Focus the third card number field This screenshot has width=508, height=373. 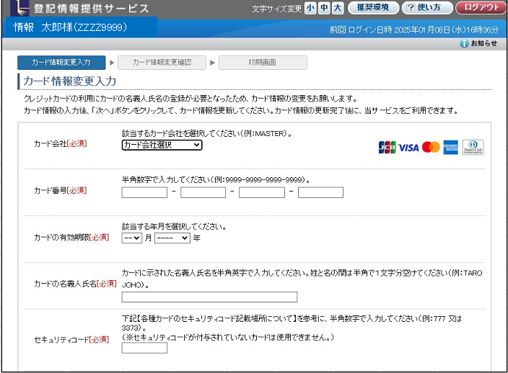click(x=262, y=192)
